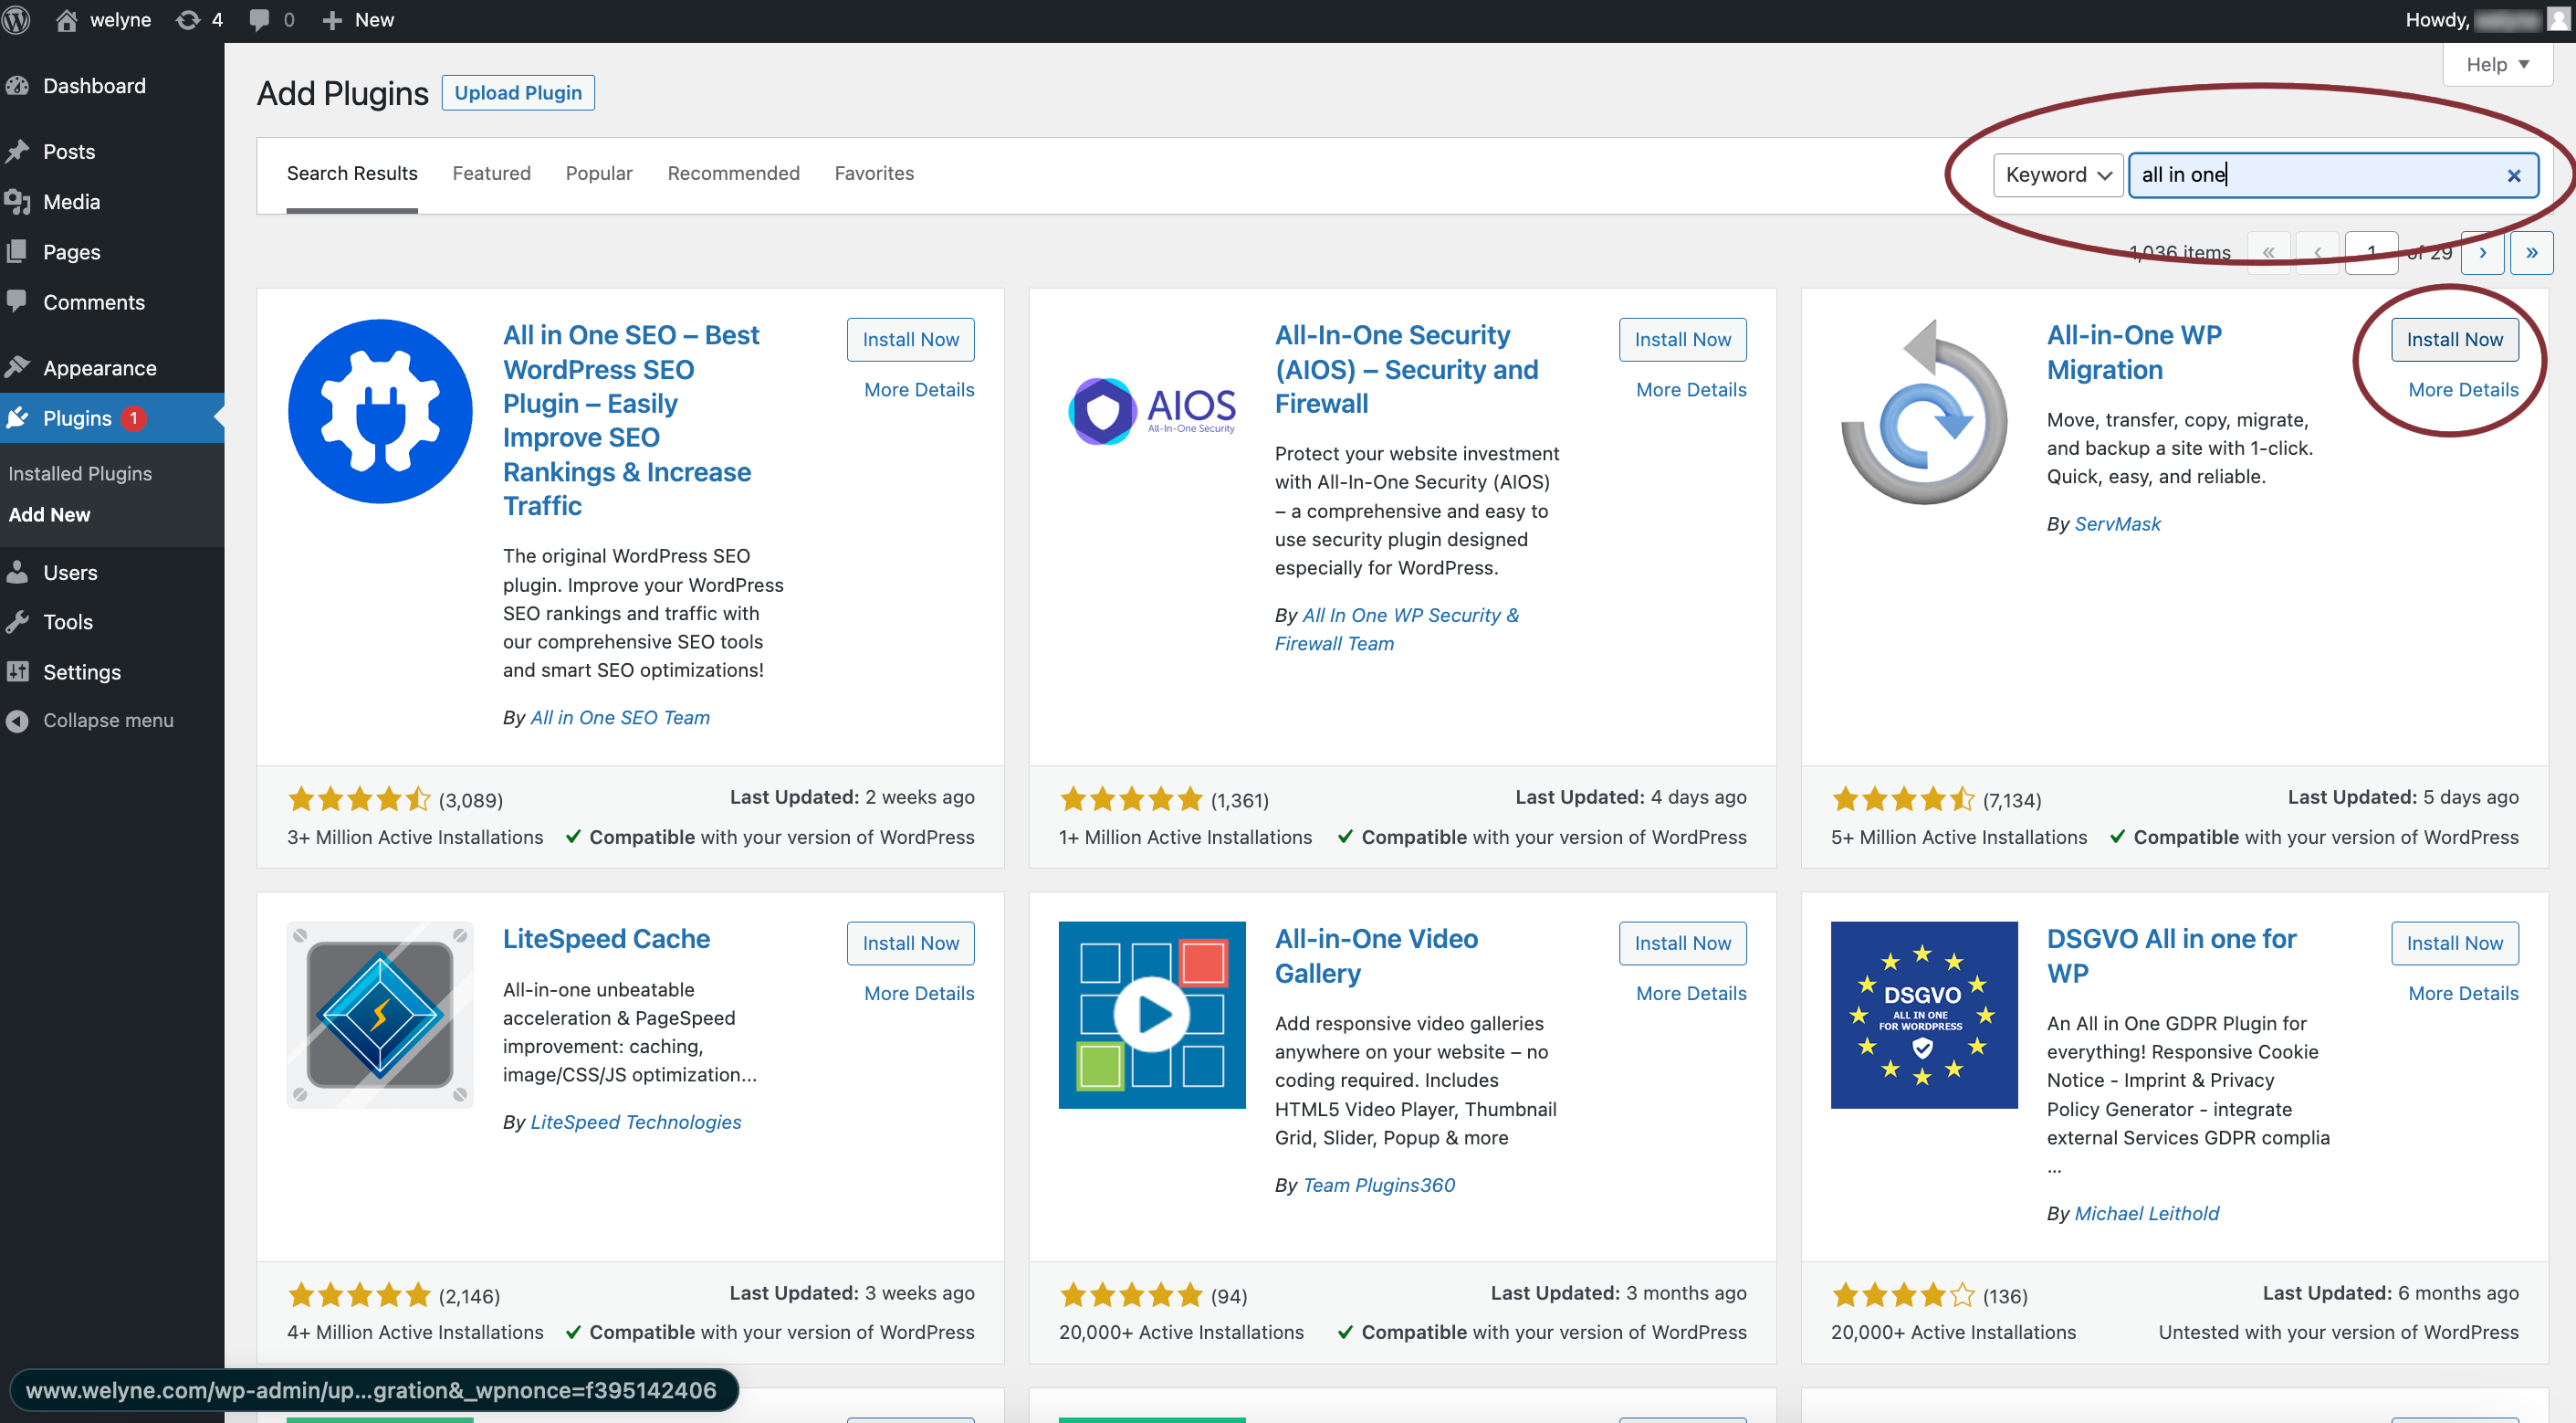Open the Keyword search type dropdown
Viewport: 2576px width, 1423px height.
coord(2057,175)
